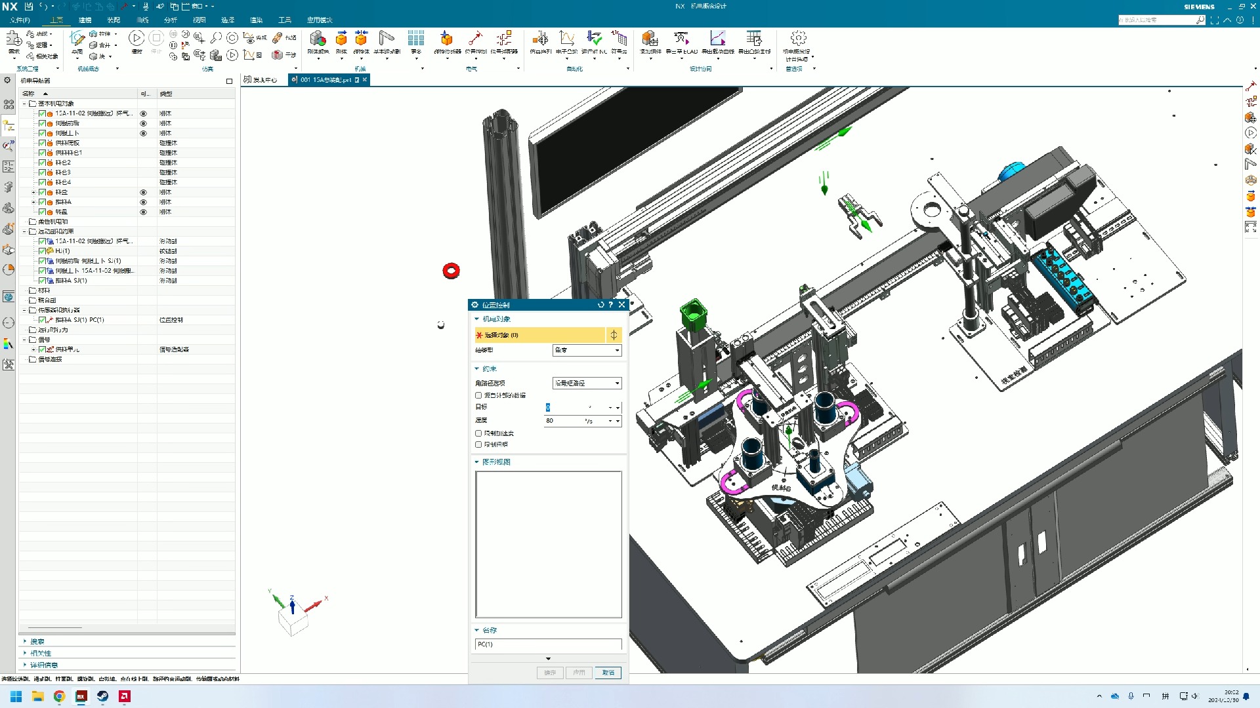Click the Collision Sensor (碰撞传感器) icon

447,39
